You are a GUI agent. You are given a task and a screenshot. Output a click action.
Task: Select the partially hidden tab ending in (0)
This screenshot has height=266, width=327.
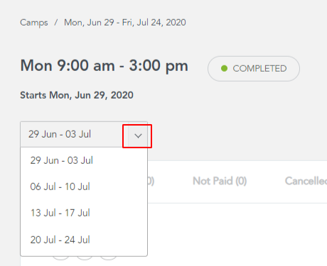[151, 181]
